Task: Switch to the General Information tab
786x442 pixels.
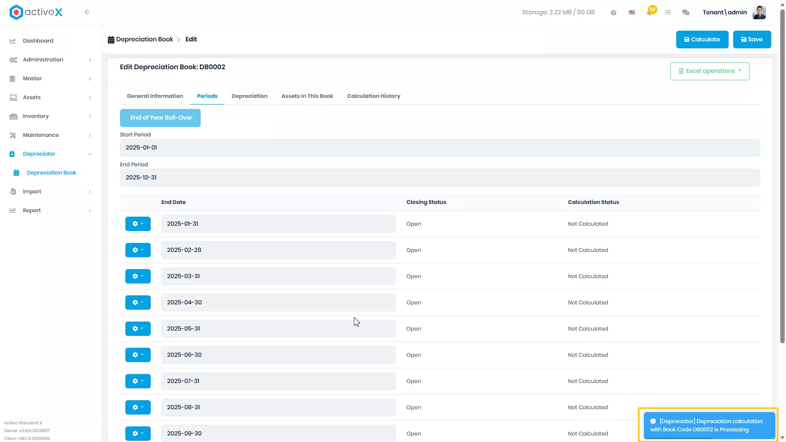Action: point(155,96)
